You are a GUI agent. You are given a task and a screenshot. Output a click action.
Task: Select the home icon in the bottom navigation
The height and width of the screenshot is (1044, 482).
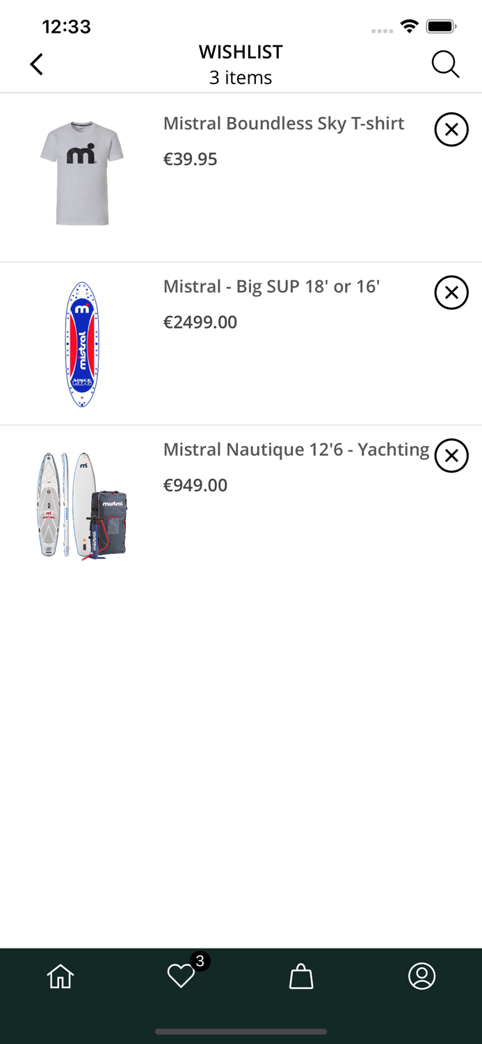click(61, 976)
